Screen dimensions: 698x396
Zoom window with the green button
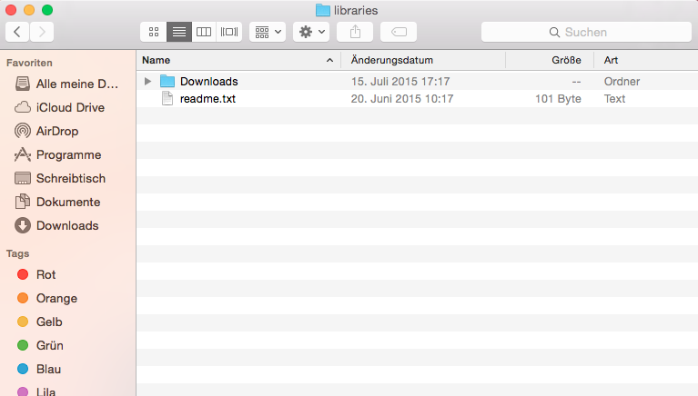point(47,10)
